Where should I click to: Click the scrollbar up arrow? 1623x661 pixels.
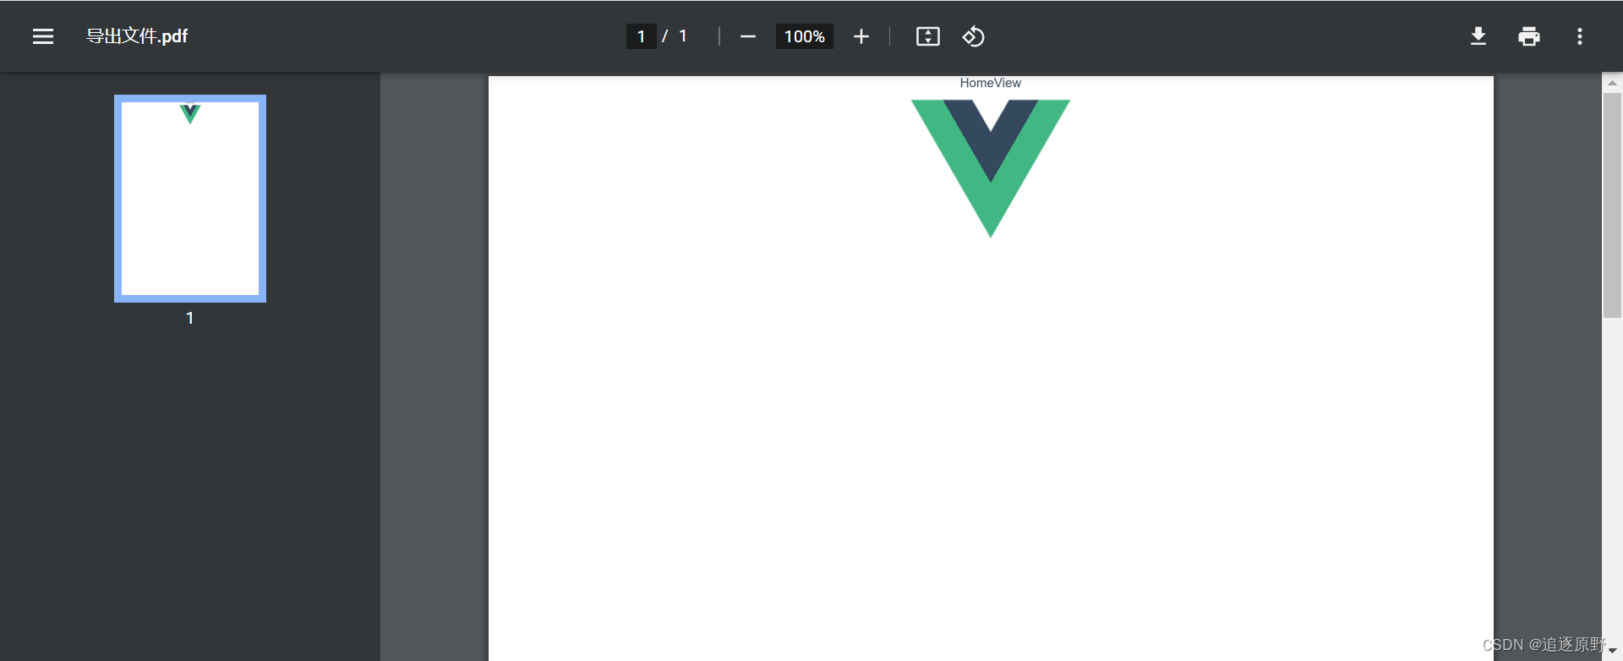[1612, 83]
